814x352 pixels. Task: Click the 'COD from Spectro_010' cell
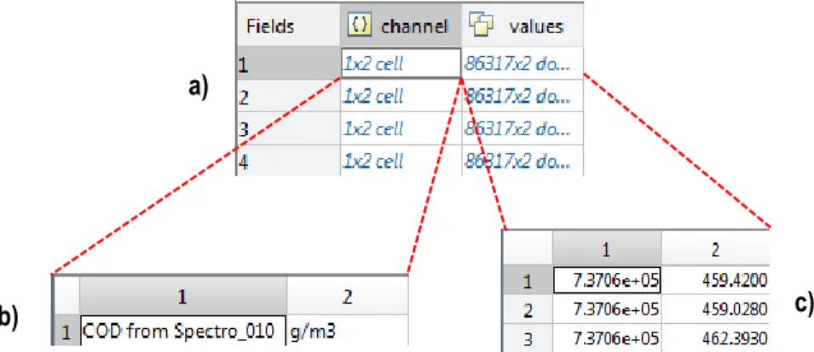pos(182,332)
